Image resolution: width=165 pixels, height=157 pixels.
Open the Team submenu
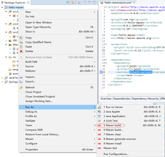58,125
